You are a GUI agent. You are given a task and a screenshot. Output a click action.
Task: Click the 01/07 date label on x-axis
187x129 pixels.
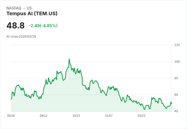pos(109,116)
